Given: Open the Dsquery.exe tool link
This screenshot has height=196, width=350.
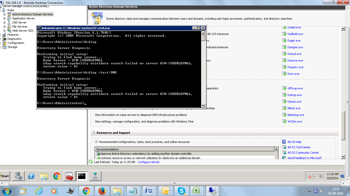Looking at the screenshot, I should (x=295, y=67).
